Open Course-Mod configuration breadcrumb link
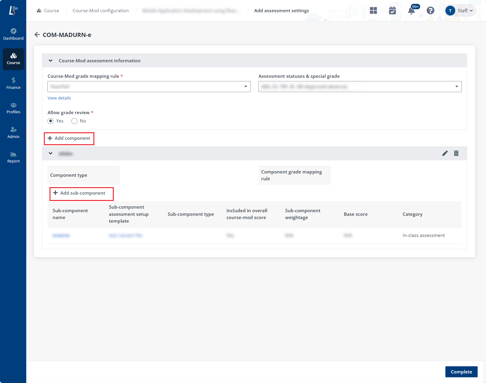The image size is (486, 383). [x=101, y=10]
